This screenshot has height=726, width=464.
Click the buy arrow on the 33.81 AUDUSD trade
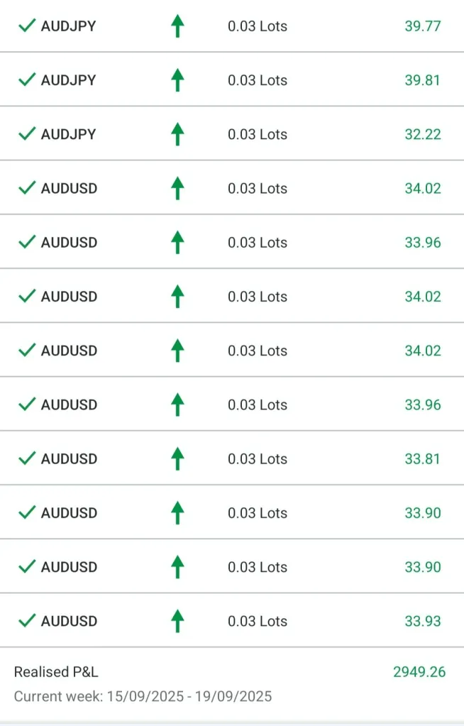[x=177, y=459]
